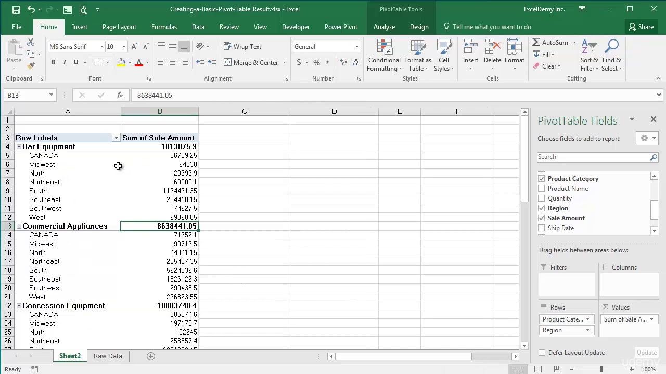The height and width of the screenshot is (374, 666).
Task: Switch to the Insert ribbon tab
Action: coord(80,27)
